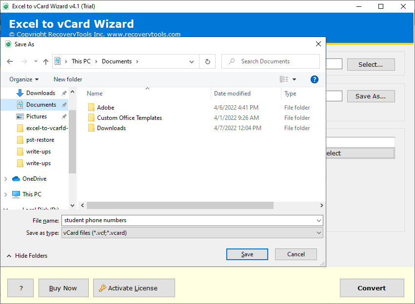Close the Save As dialog
The width and height of the screenshot is (415, 304).
pyautogui.click(x=318, y=44)
